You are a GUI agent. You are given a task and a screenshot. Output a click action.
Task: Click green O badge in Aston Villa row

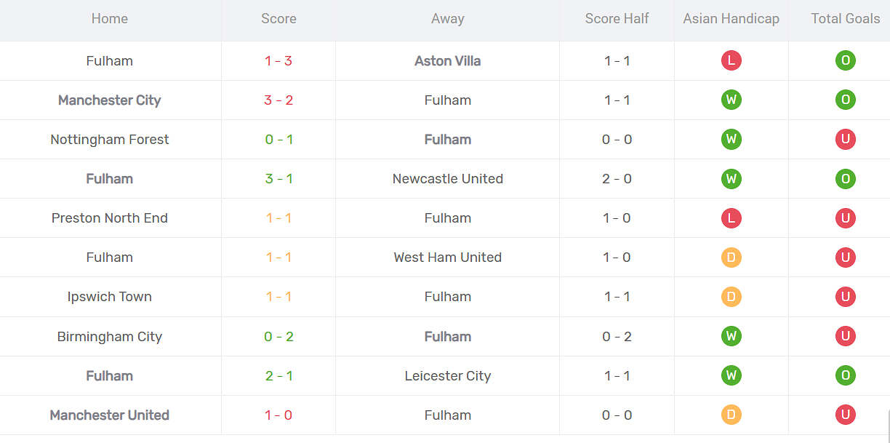[845, 61]
